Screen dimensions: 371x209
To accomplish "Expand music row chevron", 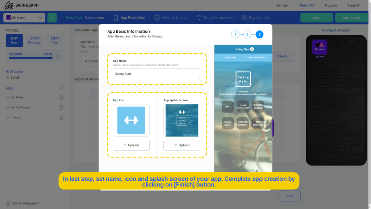I will tap(8, 117).
